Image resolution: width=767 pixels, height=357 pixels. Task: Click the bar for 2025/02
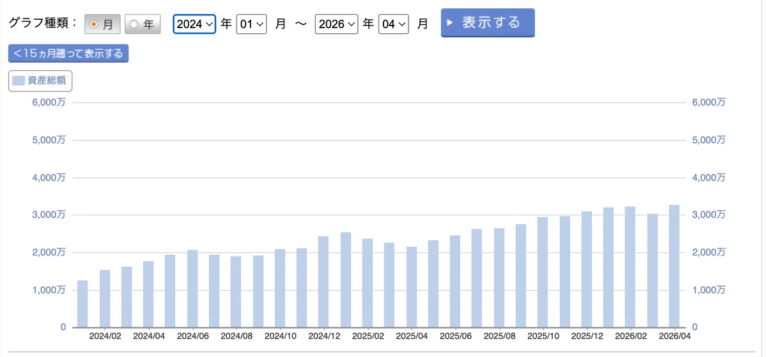368,283
